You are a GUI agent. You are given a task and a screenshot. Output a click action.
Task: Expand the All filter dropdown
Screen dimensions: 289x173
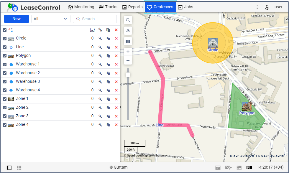[x=51, y=19]
